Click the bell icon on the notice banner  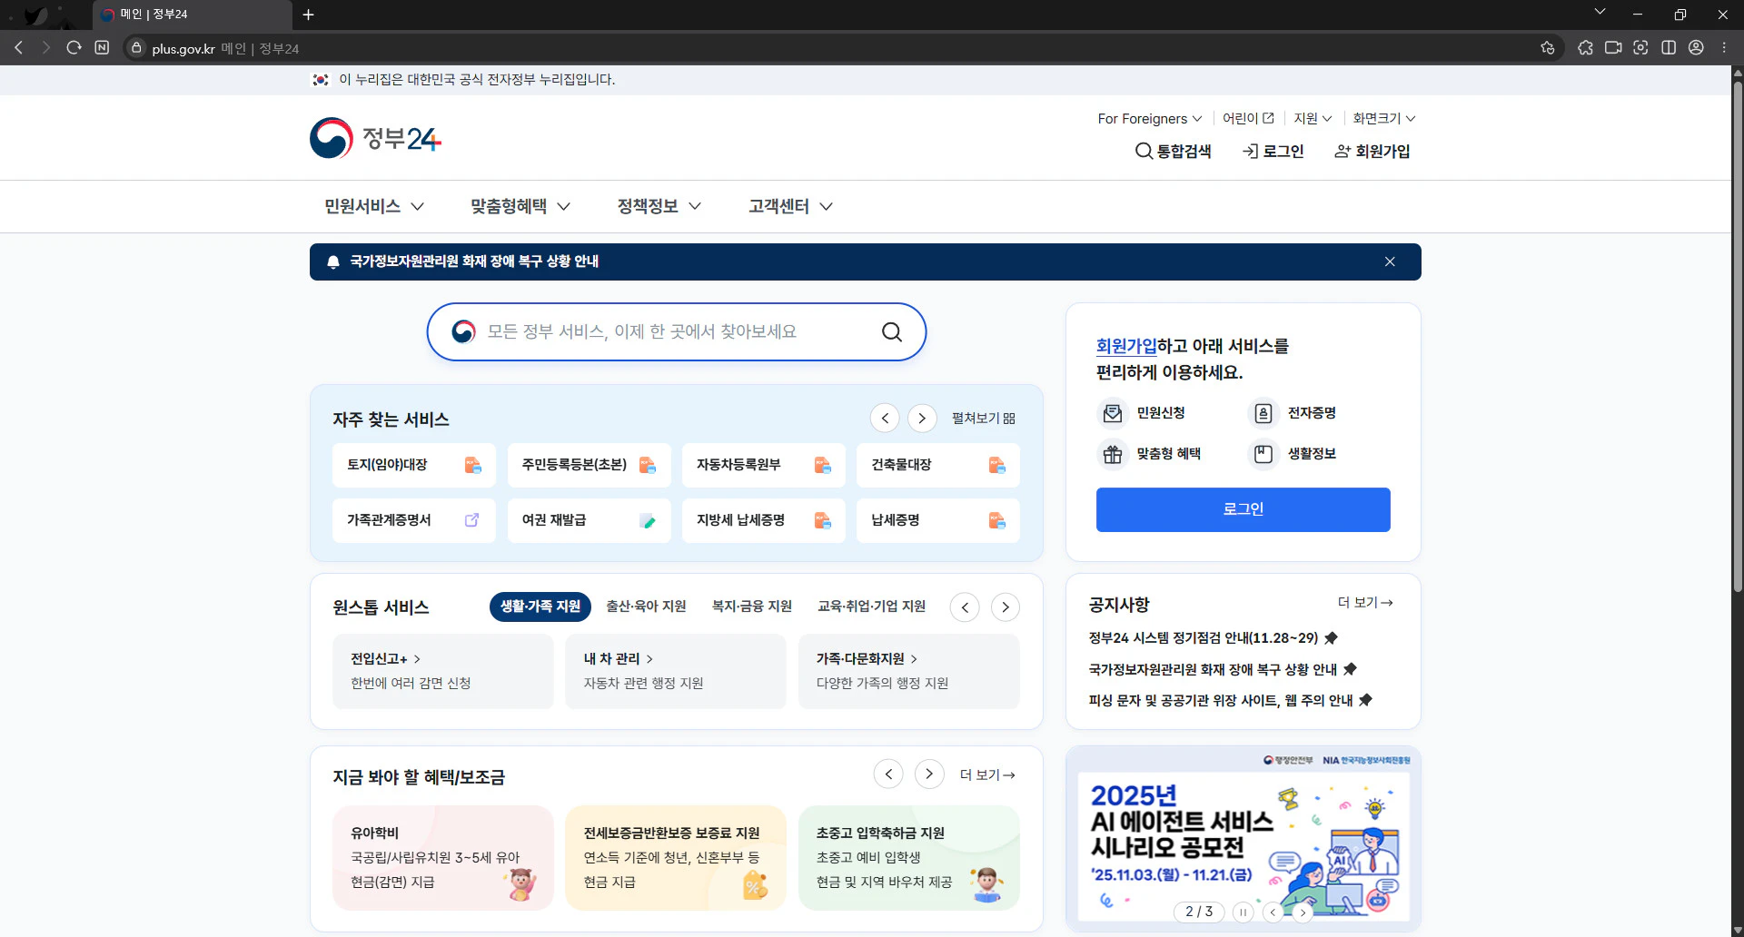(x=332, y=261)
